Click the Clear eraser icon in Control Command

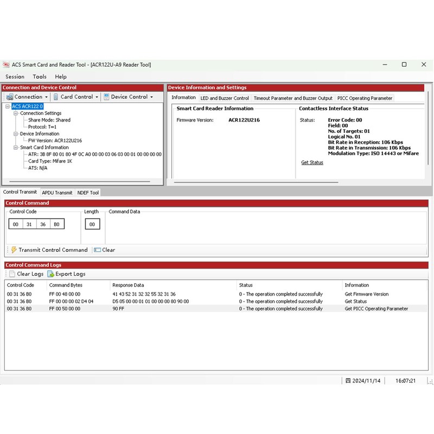click(x=97, y=250)
